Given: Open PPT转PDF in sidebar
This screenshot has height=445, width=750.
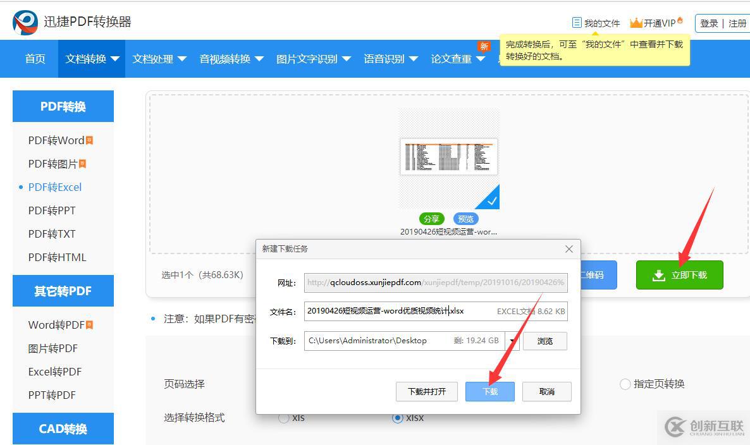Looking at the screenshot, I should [52, 395].
